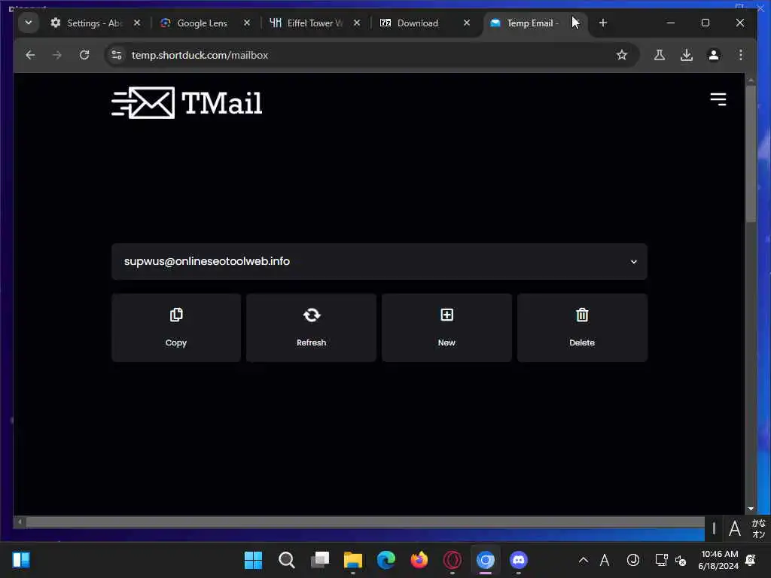The width and height of the screenshot is (771, 578).
Task: Click the horizontal scrollbar
Action: pos(365,522)
